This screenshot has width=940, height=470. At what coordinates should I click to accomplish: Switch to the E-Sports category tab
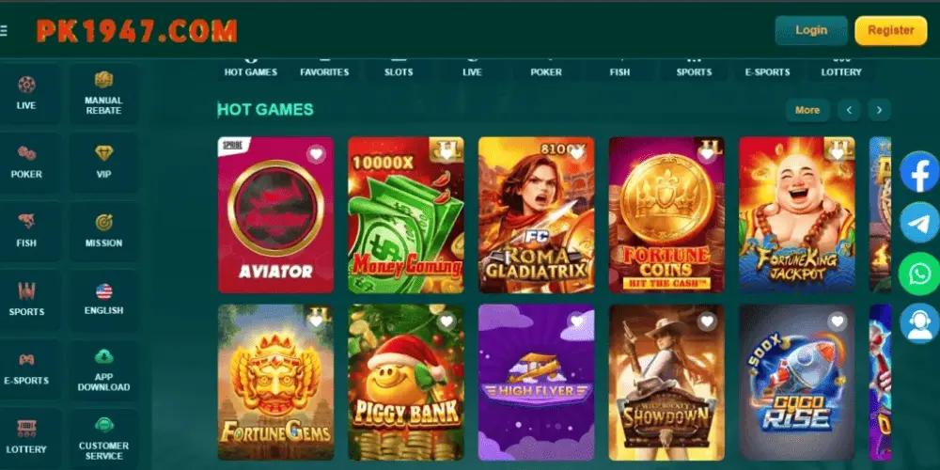[768, 67]
